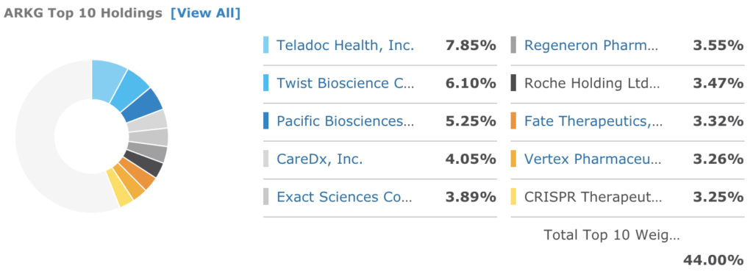Click the orange Fate Therapeutics legend swatch
The height and width of the screenshot is (277, 753).
tap(513, 121)
